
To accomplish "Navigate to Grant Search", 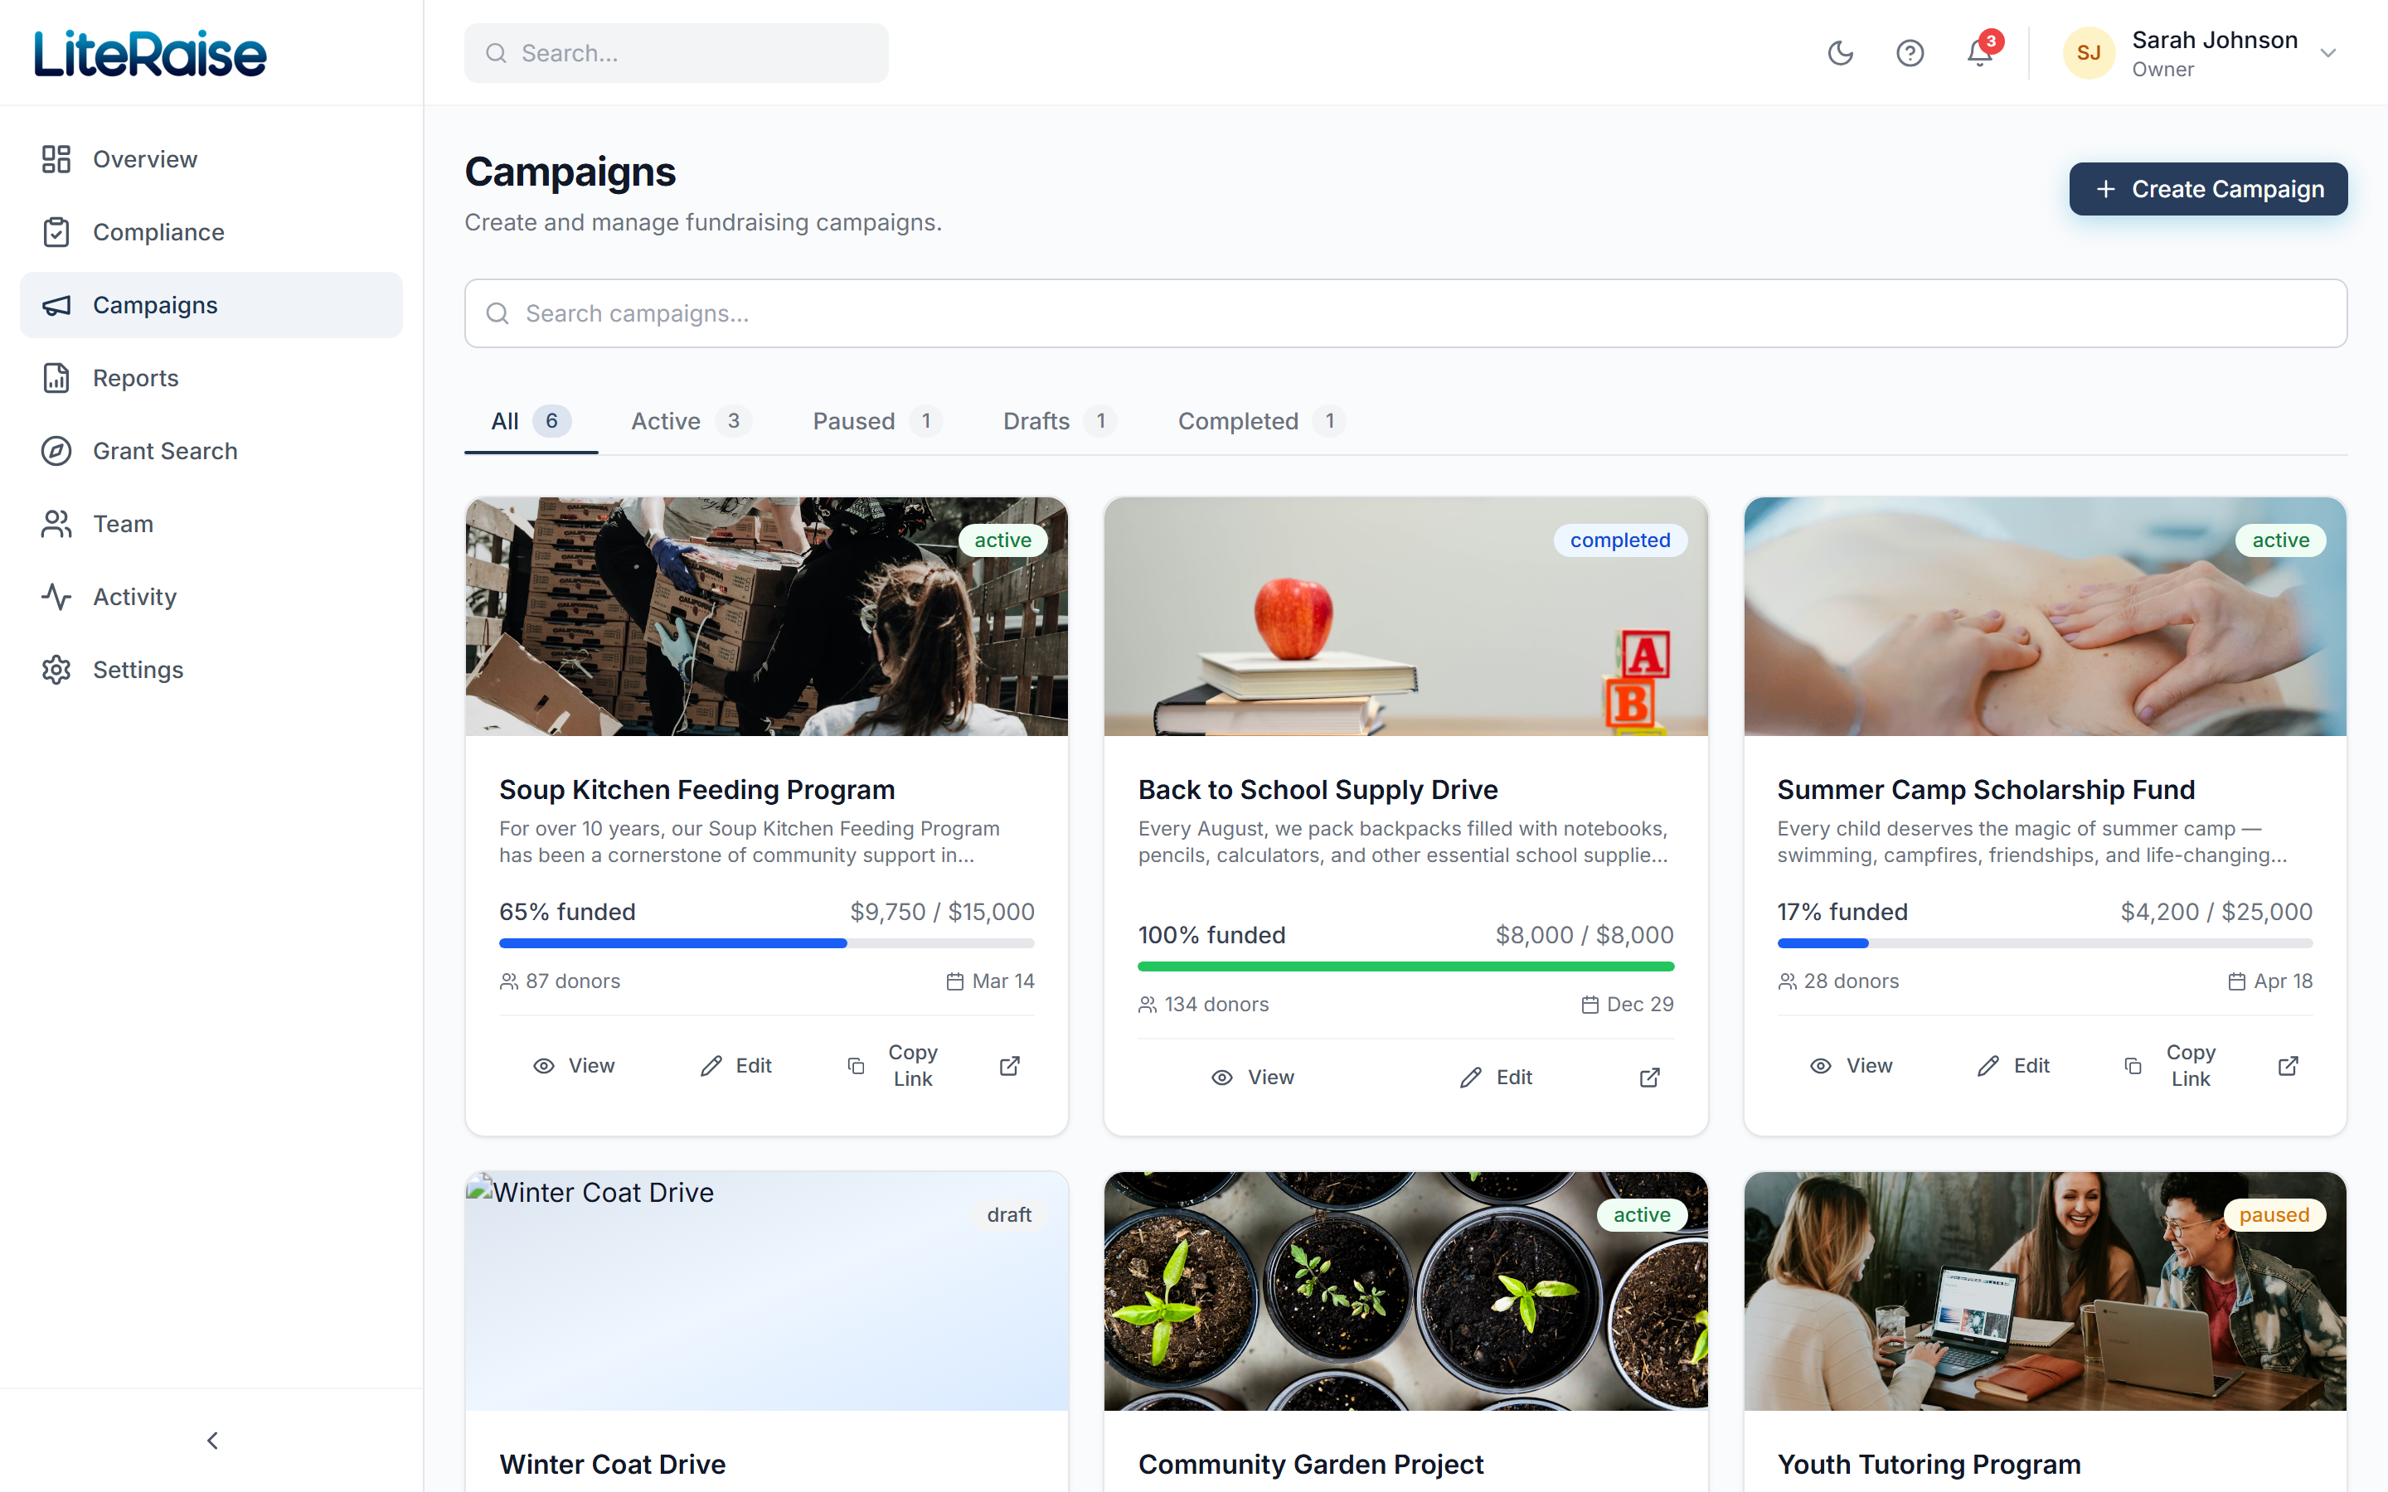I will coord(211,451).
